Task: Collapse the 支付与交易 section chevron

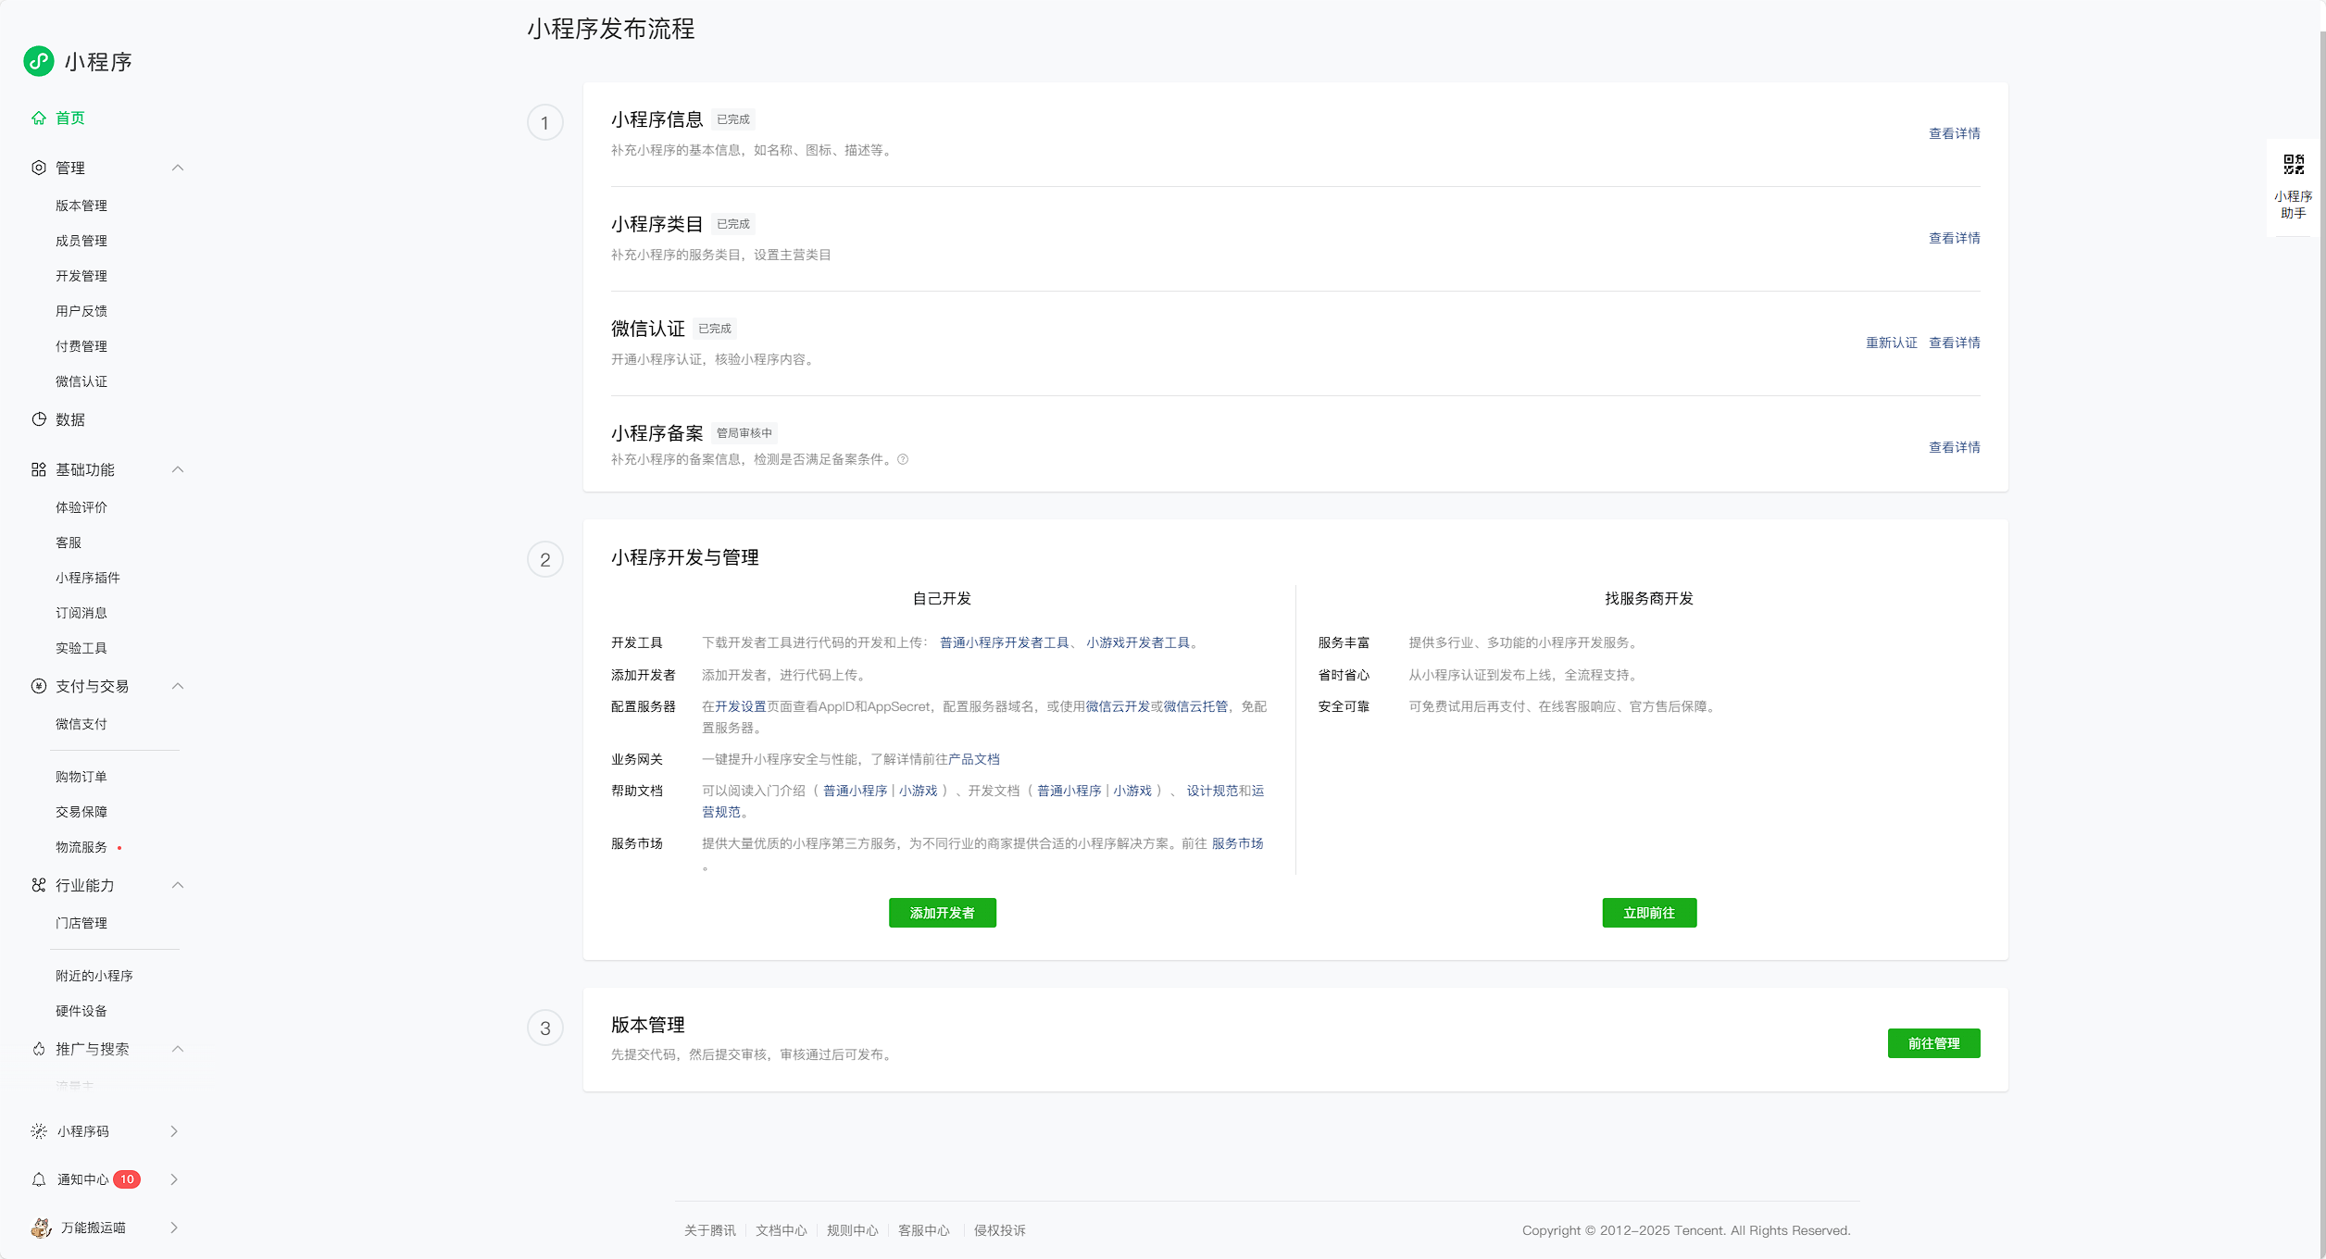Action: pyautogui.click(x=178, y=686)
